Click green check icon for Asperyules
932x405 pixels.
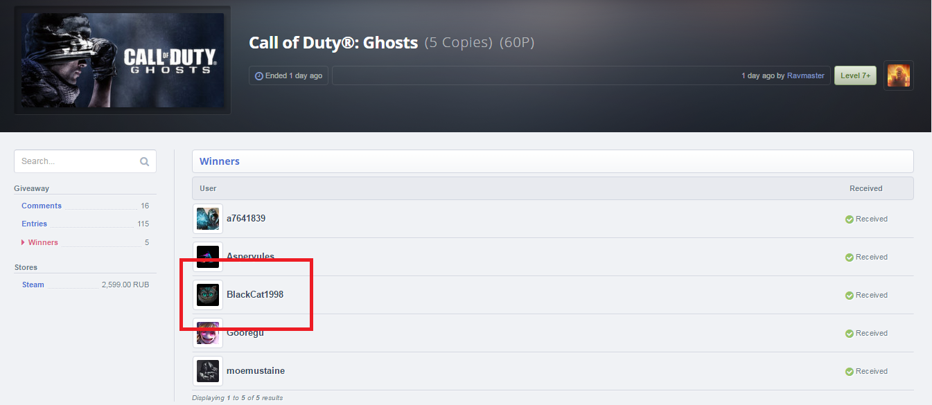point(849,258)
